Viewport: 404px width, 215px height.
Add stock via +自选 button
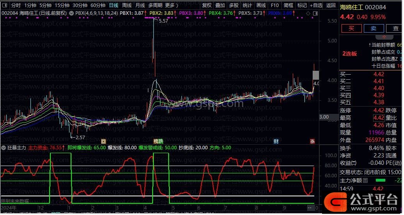coord(316,5)
